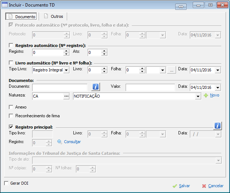
Task: Tick the Livro automático checkbox
Action: [x=11, y=63]
